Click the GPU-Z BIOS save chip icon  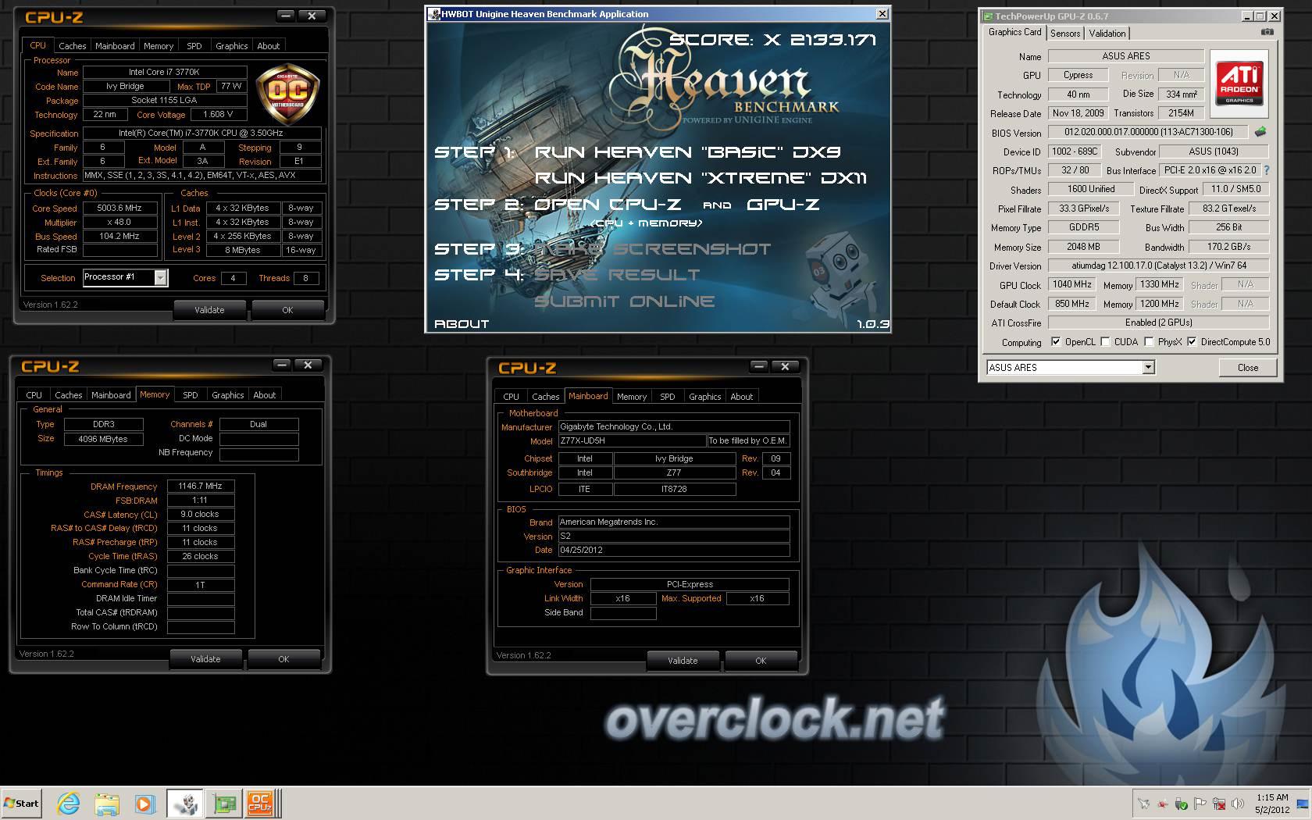(x=1260, y=132)
